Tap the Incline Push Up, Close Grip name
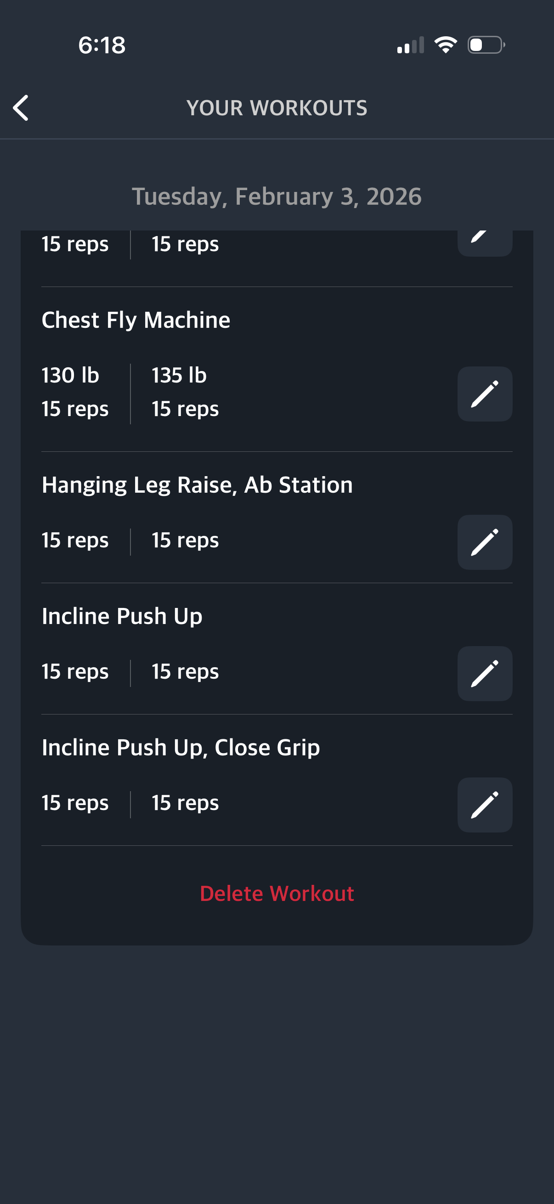 181,748
